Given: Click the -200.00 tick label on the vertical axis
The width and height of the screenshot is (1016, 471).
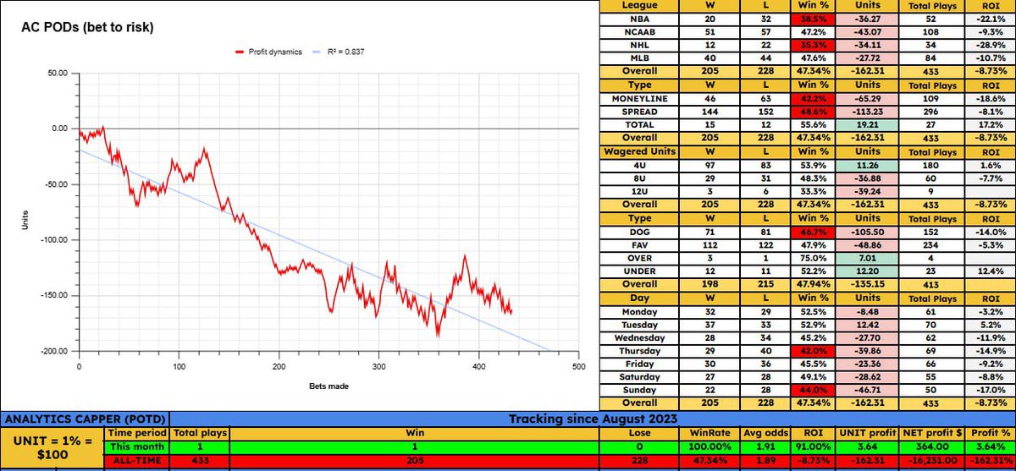Looking at the screenshot, I should click(x=52, y=351).
